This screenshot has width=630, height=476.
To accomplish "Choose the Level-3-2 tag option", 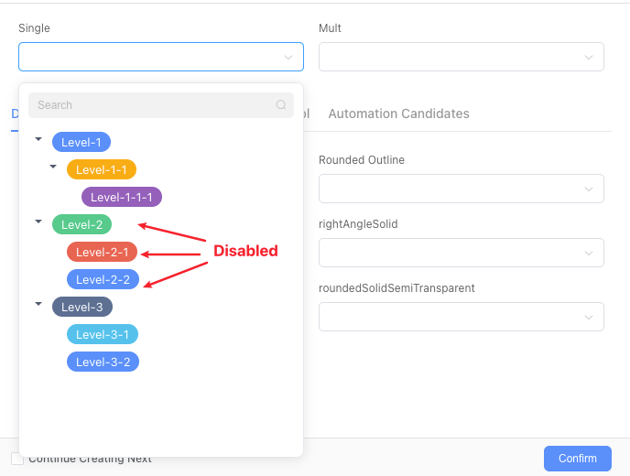I will (x=103, y=362).
